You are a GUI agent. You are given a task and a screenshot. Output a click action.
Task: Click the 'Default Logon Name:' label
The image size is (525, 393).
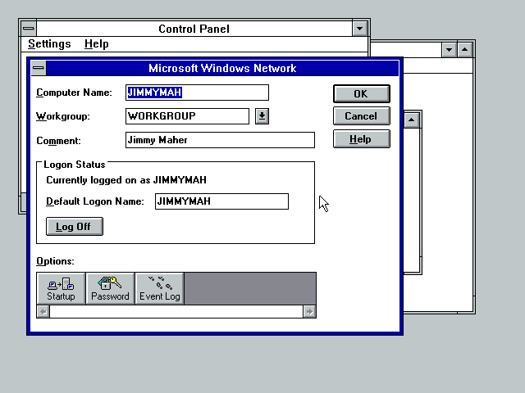tap(95, 201)
